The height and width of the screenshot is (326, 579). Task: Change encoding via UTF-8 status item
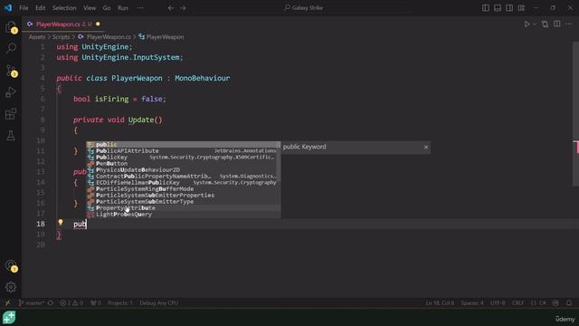[498, 303]
